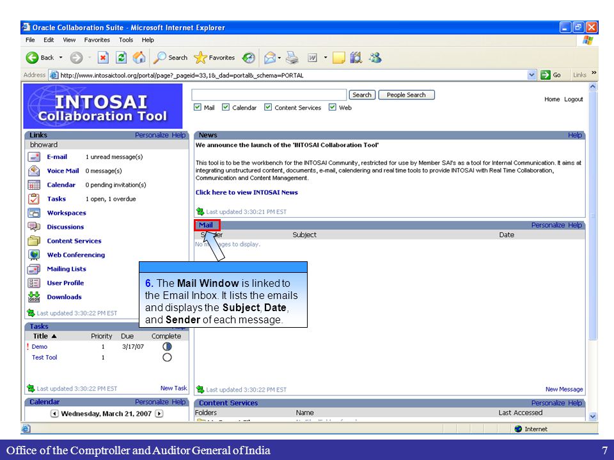The width and height of the screenshot is (614, 460).
Task: Open the Edit with Word dropdown arrow
Action: point(325,58)
